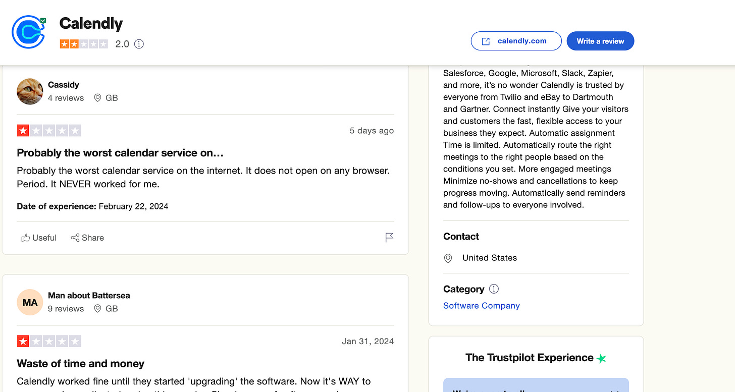Viewport: 735px width, 392px height.
Task: Click the 'Calendly' company name heading
Action: click(x=91, y=24)
